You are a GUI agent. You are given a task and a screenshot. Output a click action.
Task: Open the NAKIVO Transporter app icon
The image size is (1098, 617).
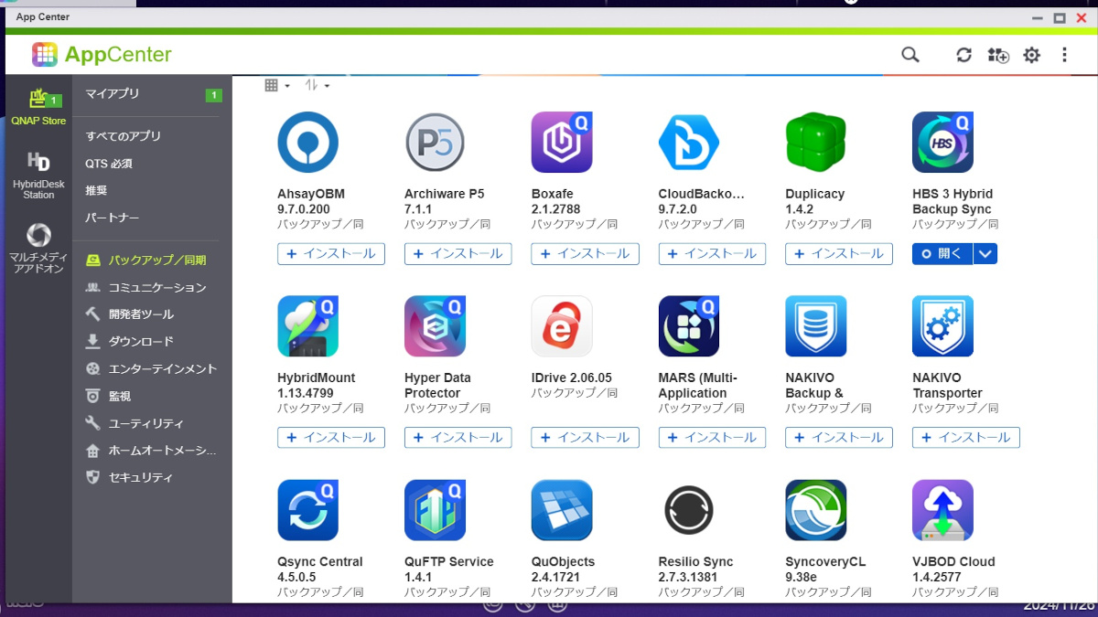(x=943, y=326)
